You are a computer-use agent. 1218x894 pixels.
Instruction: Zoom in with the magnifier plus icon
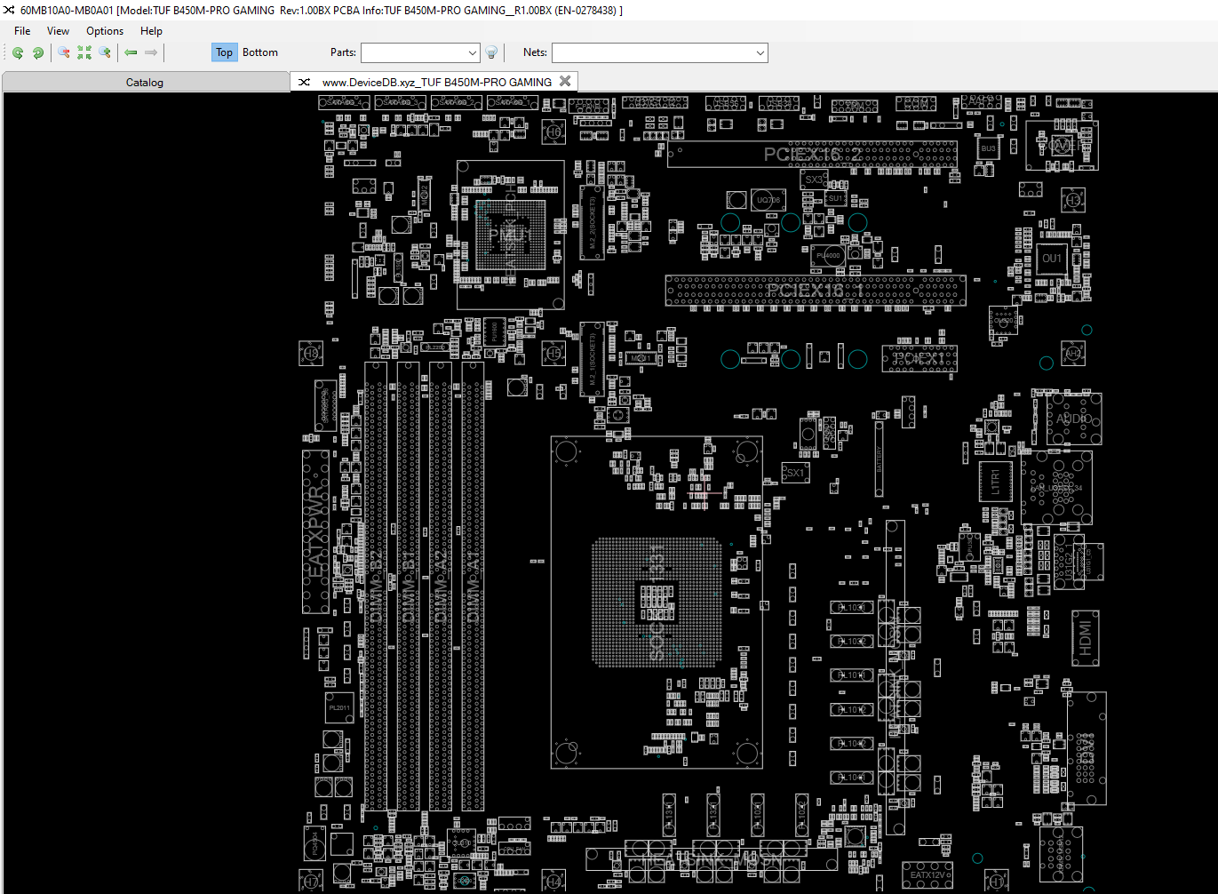pyautogui.click(x=105, y=52)
